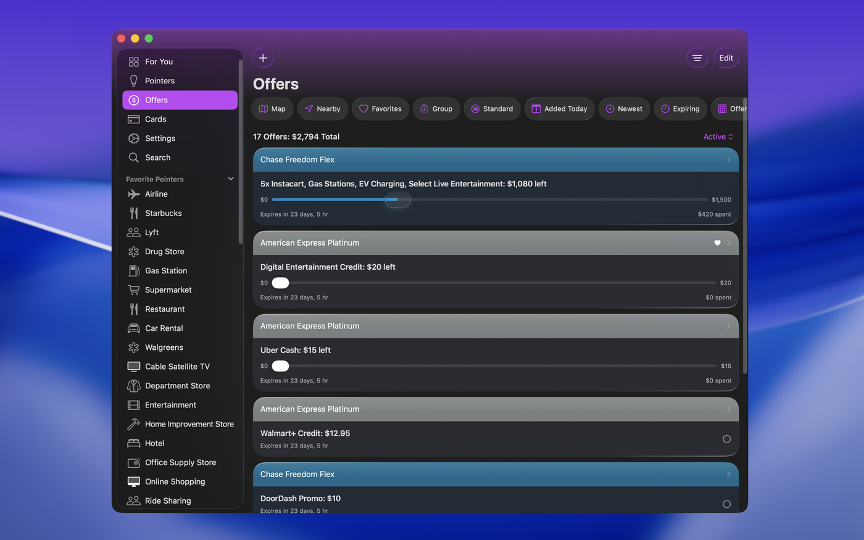Screen dimensions: 864x540
Task: Open the Active status dropdown
Action: (718, 137)
